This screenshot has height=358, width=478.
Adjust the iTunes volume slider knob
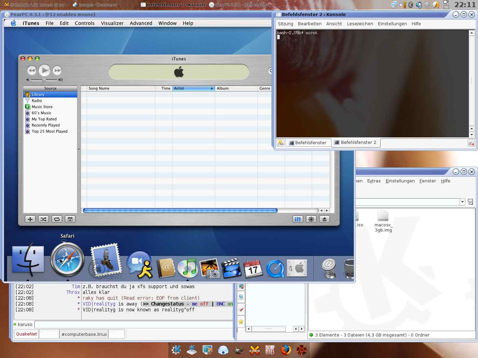[x=44, y=80]
